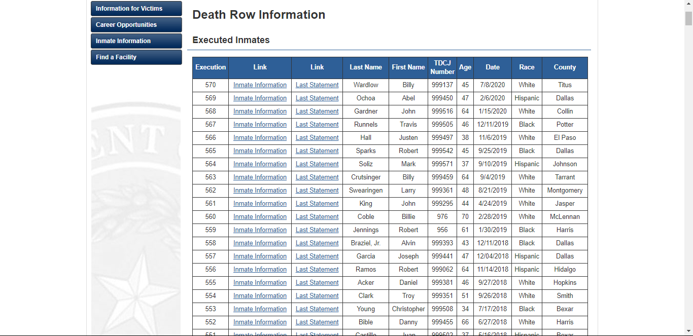Open Inmate Information for Billie Coble

pos(260,217)
